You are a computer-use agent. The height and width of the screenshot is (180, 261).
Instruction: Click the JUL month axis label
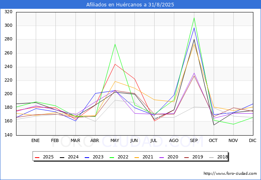[154, 140]
